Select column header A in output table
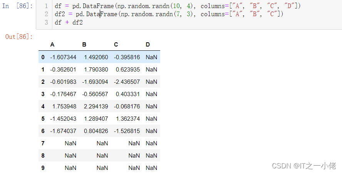This screenshot has height=173, width=342. (52, 45)
